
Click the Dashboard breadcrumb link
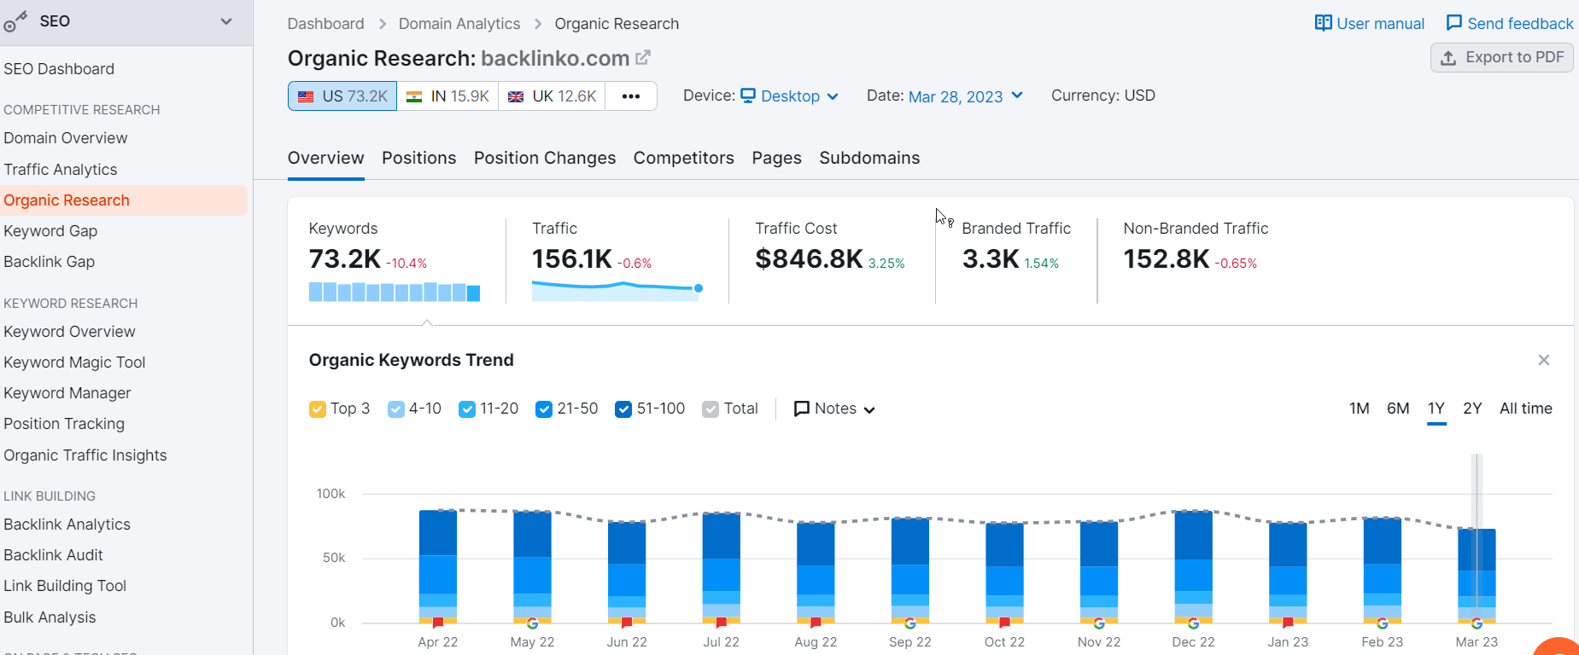pos(326,24)
